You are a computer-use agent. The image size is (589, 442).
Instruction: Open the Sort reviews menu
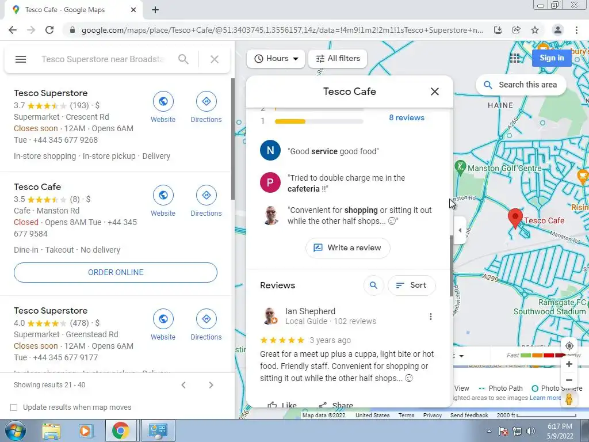pos(411,285)
